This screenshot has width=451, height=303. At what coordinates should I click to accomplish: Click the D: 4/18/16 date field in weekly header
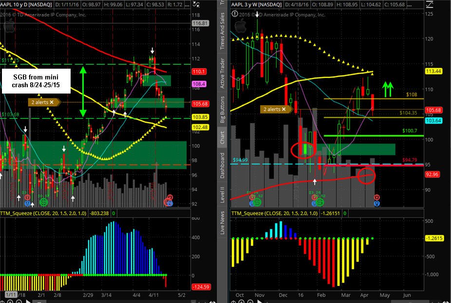[297, 5]
